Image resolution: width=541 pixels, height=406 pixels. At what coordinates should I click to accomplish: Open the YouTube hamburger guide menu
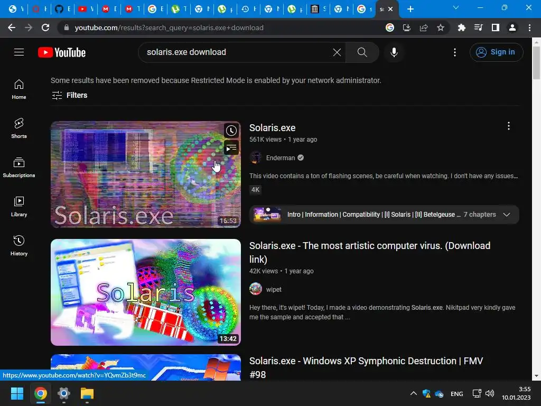point(19,52)
